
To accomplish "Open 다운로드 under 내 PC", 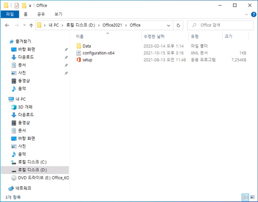I will 26,115.
